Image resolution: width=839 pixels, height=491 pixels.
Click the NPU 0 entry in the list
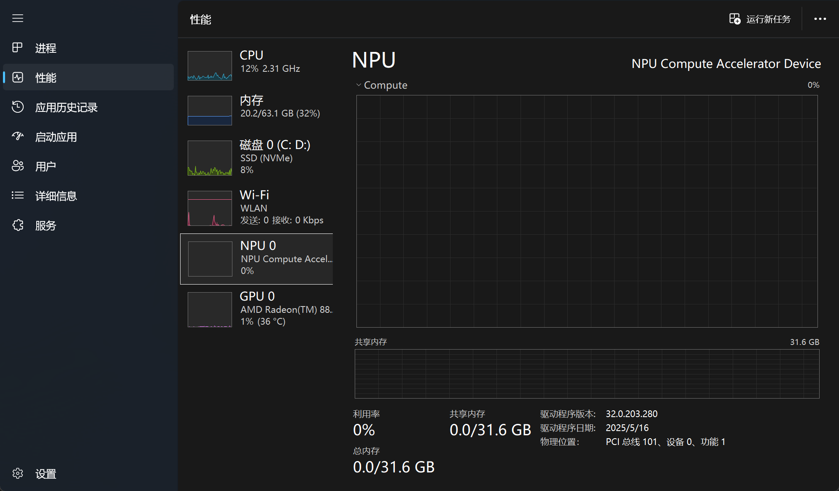coord(257,259)
